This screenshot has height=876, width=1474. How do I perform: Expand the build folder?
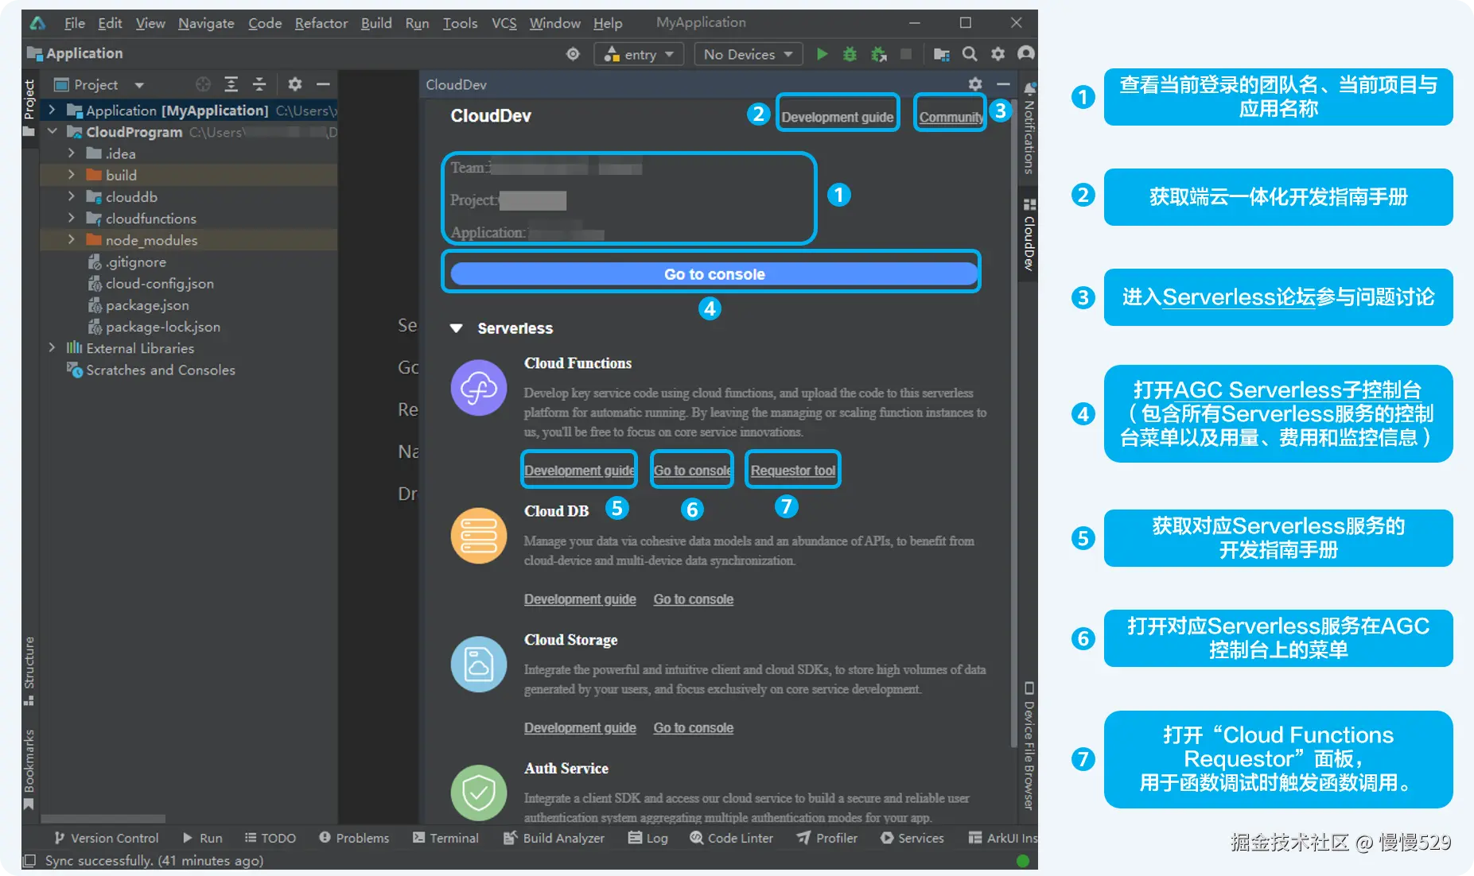[x=72, y=174]
